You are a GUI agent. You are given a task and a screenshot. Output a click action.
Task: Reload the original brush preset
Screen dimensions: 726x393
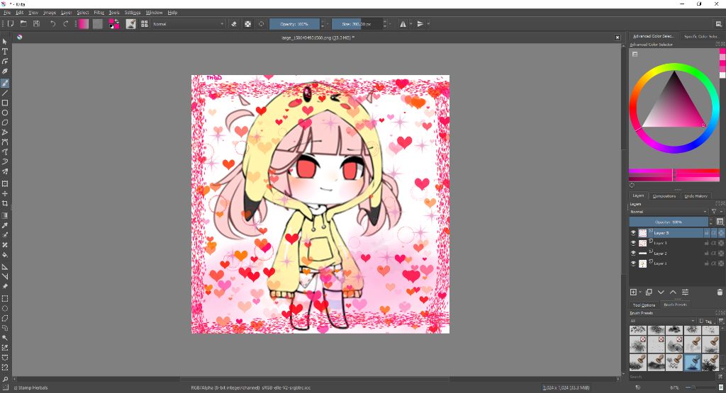261,23
